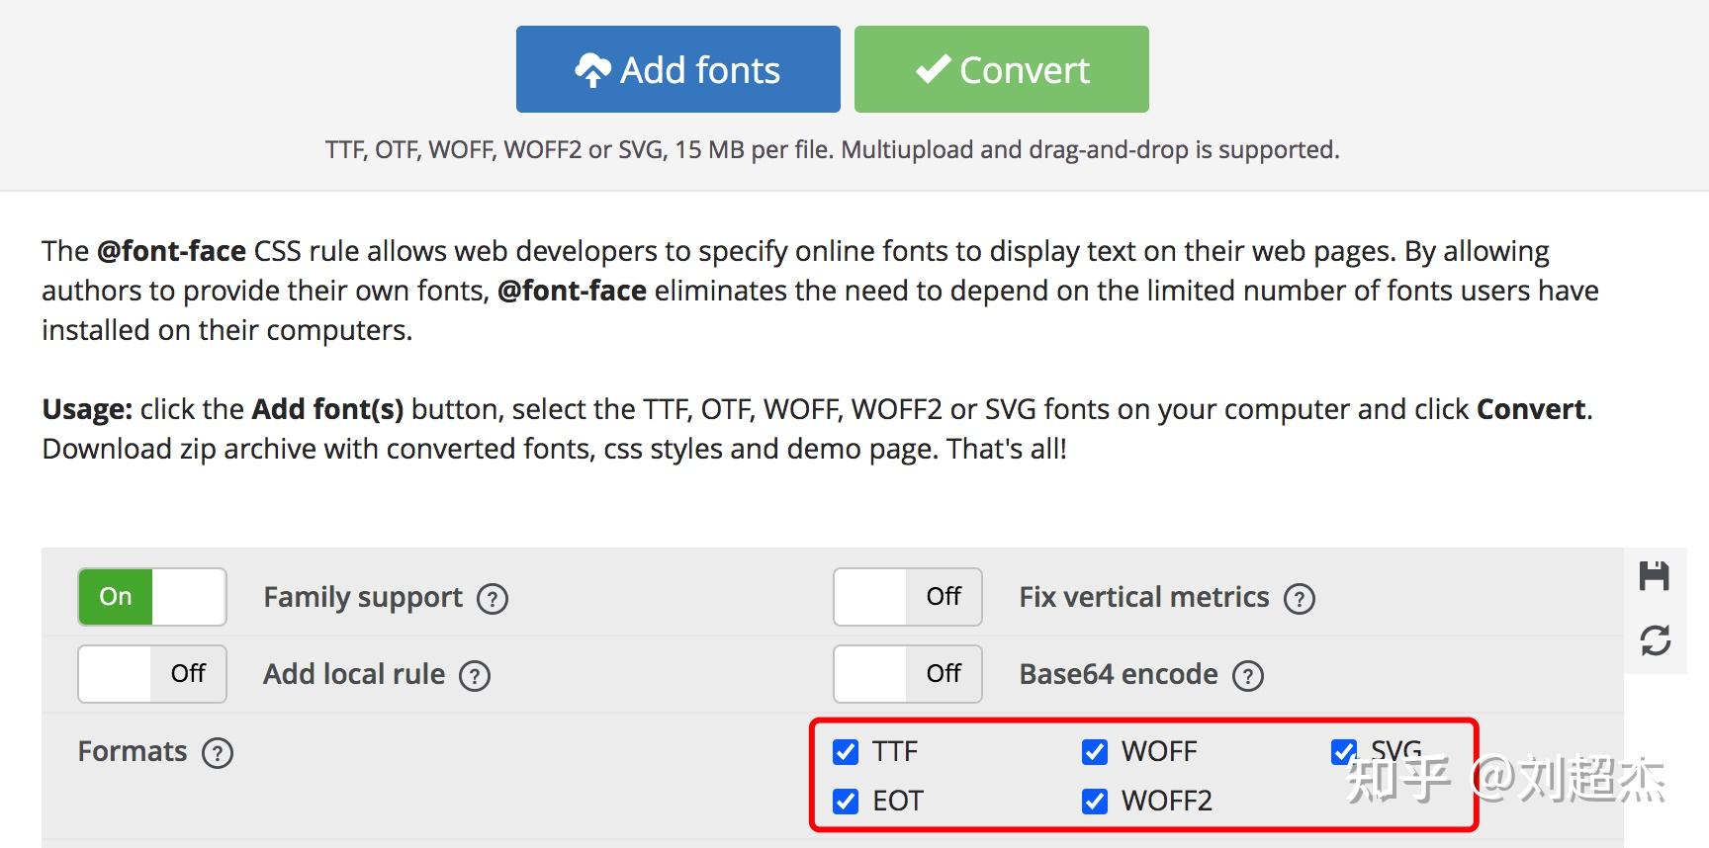Open Fix vertical metrics help icon
Screen dimensions: 1709x848
1299,599
